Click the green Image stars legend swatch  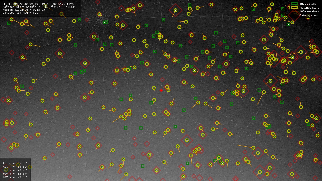[294, 4]
